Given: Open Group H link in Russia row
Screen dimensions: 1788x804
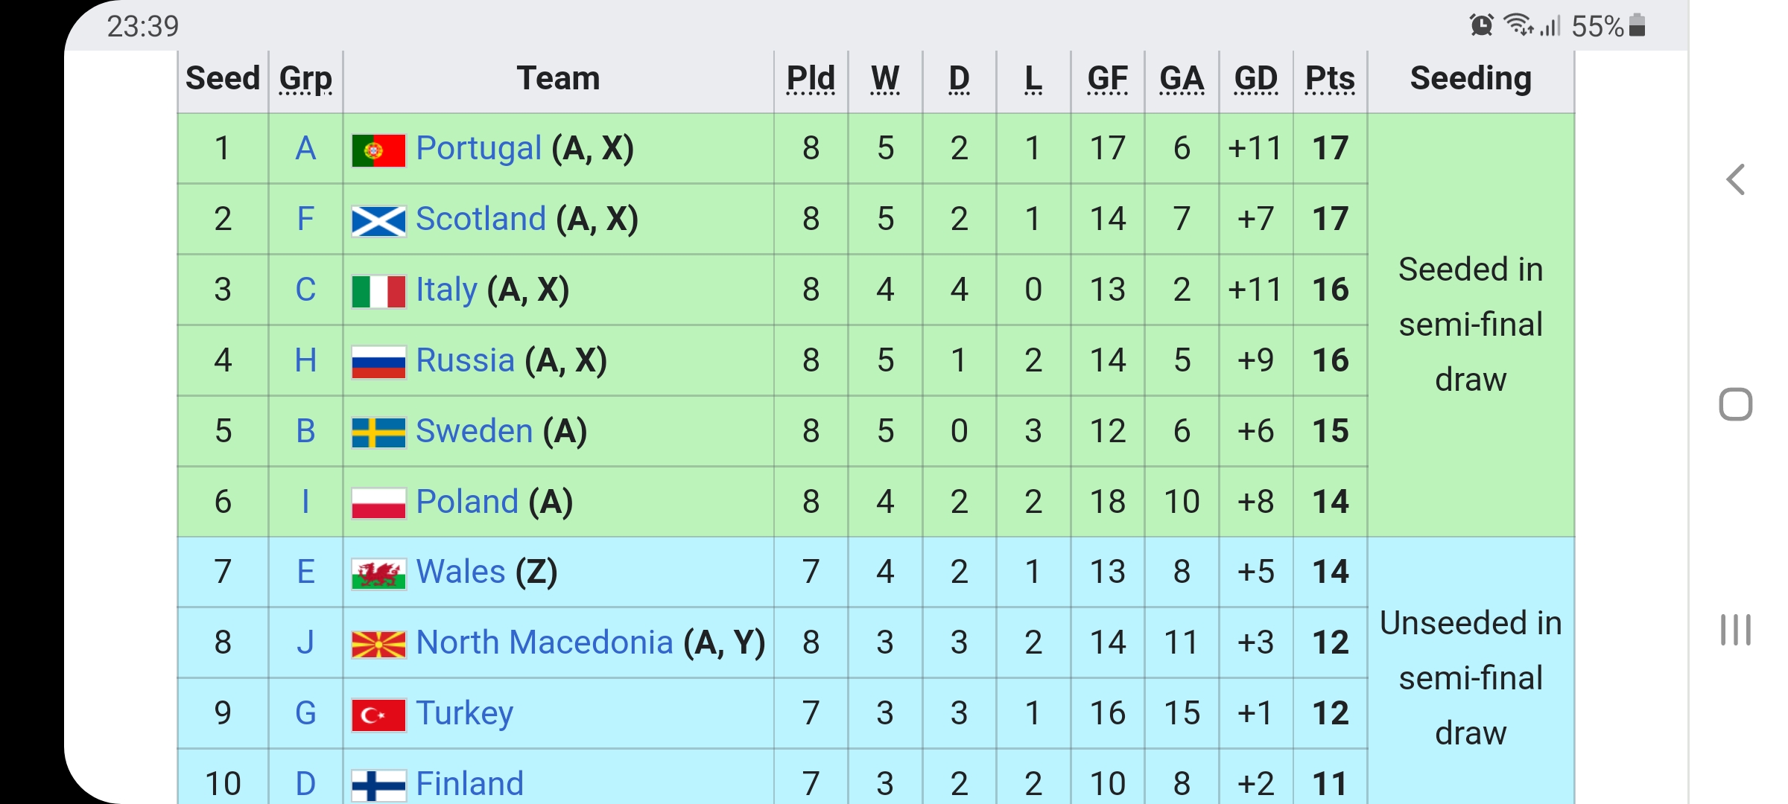Looking at the screenshot, I should pos(305,360).
